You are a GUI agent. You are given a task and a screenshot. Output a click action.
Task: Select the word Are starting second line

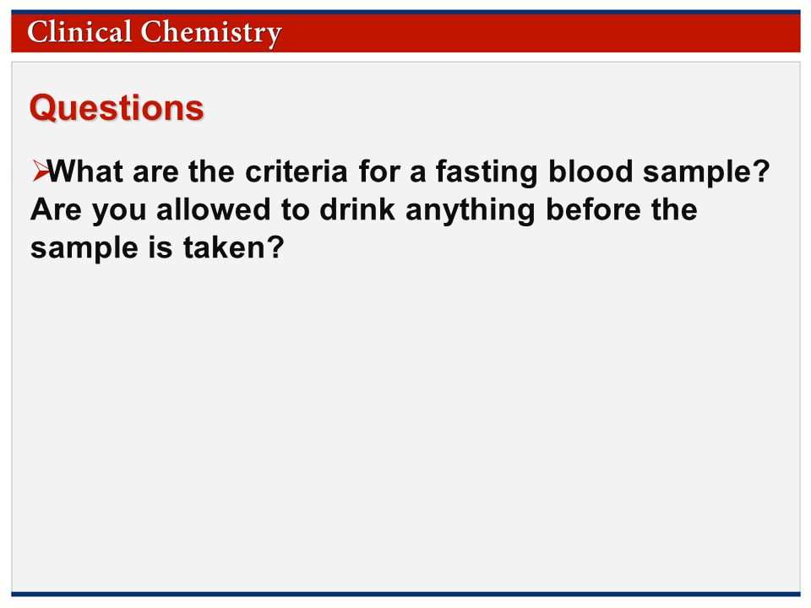tap(56, 210)
